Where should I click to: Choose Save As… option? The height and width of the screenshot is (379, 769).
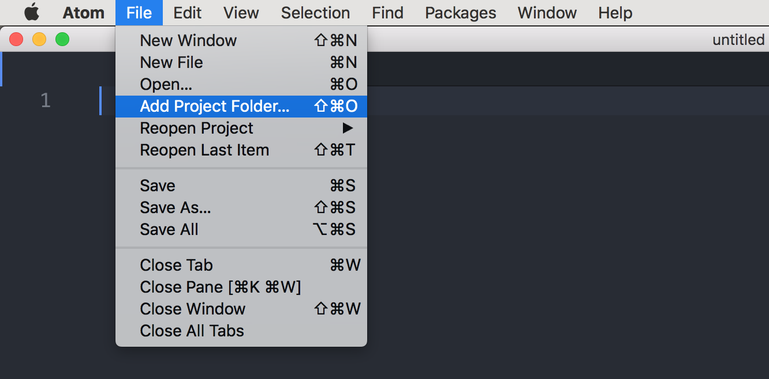(x=241, y=207)
